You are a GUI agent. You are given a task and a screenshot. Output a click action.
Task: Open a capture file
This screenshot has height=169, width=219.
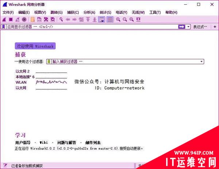click(x=32, y=20)
